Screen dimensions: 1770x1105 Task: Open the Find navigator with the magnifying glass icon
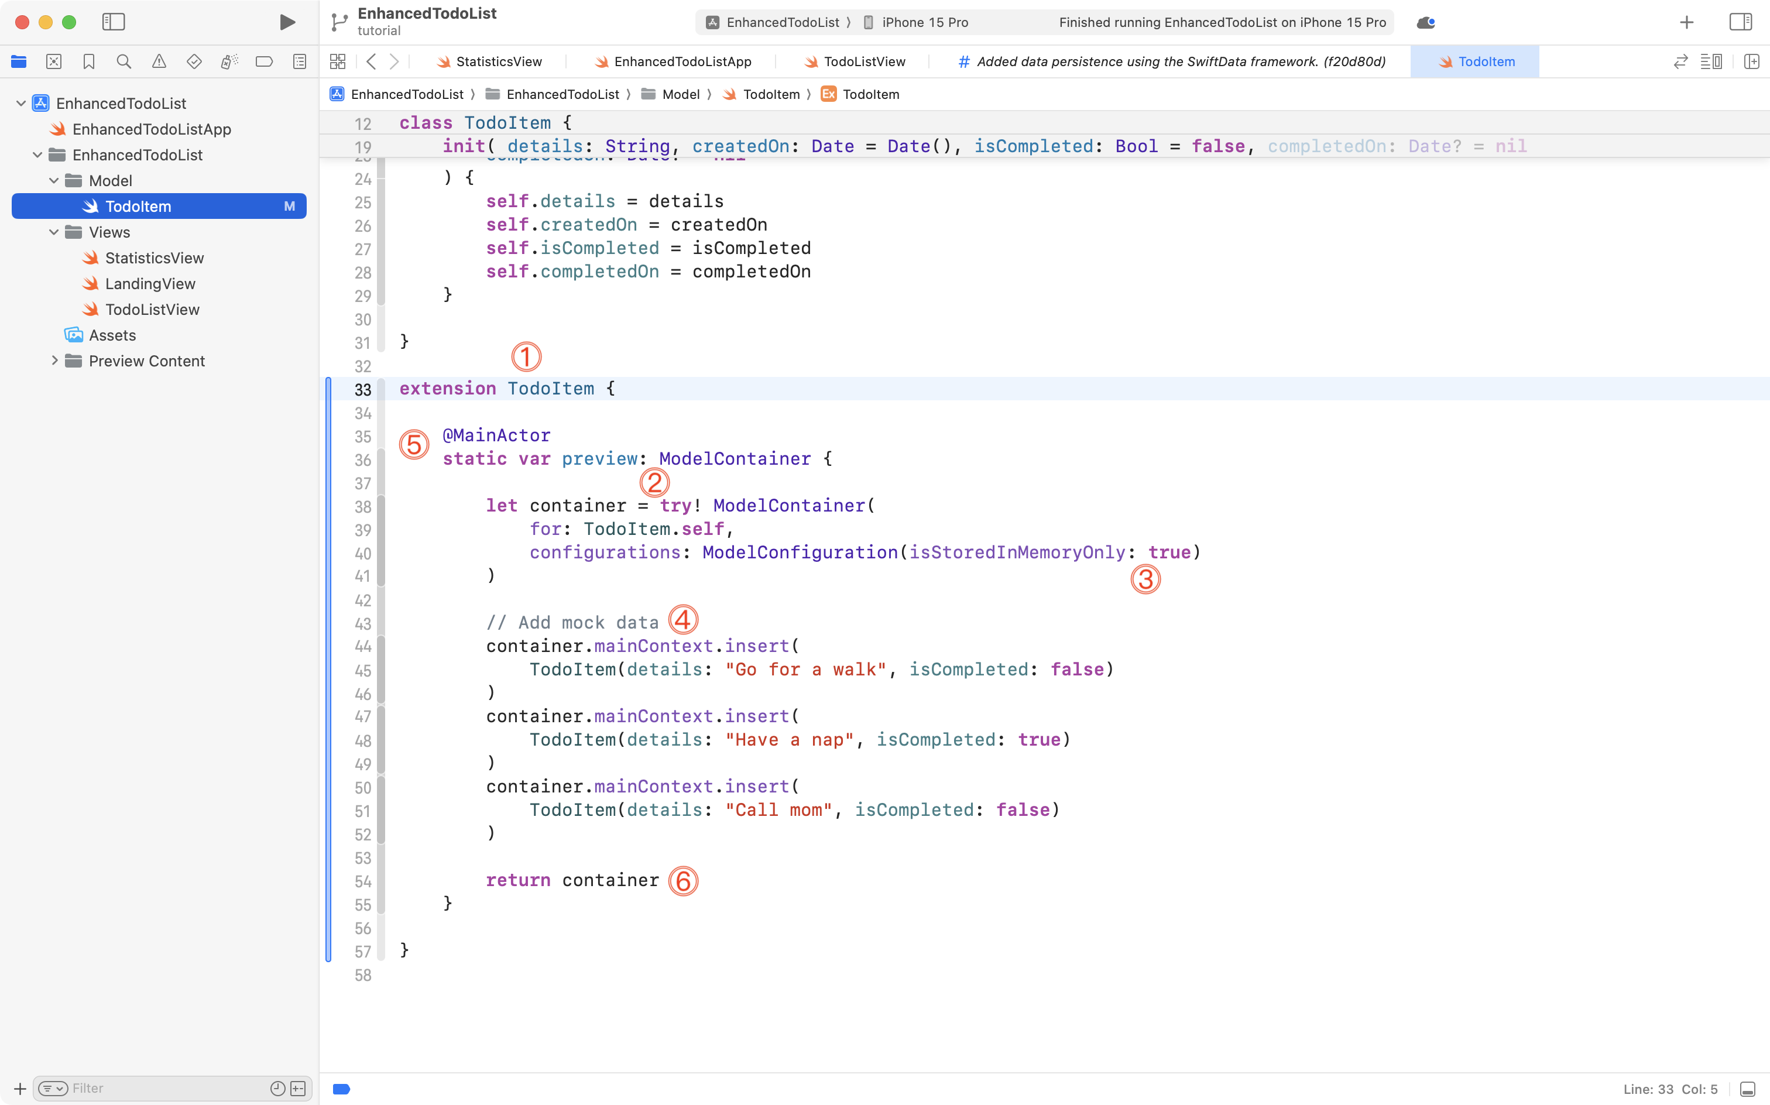[124, 61]
